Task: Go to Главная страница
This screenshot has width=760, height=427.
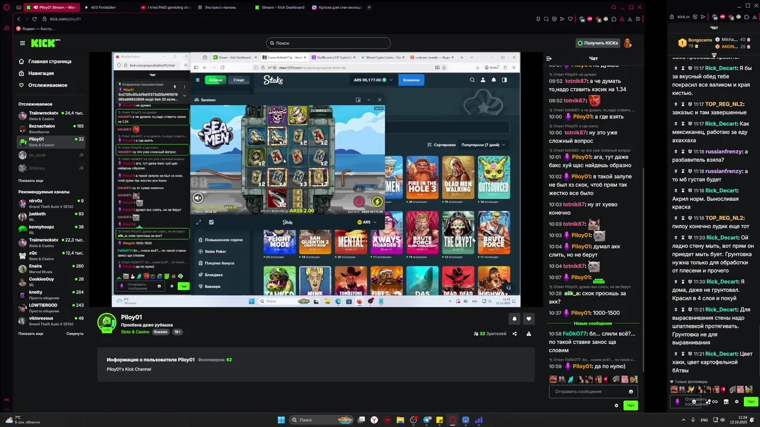Action: coord(45,61)
